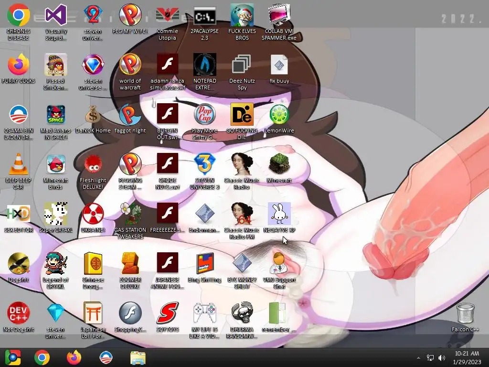The width and height of the screenshot is (489, 367).
Task: Select the Not Dogshit Dev C++ icon
Action: [x=19, y=313]
